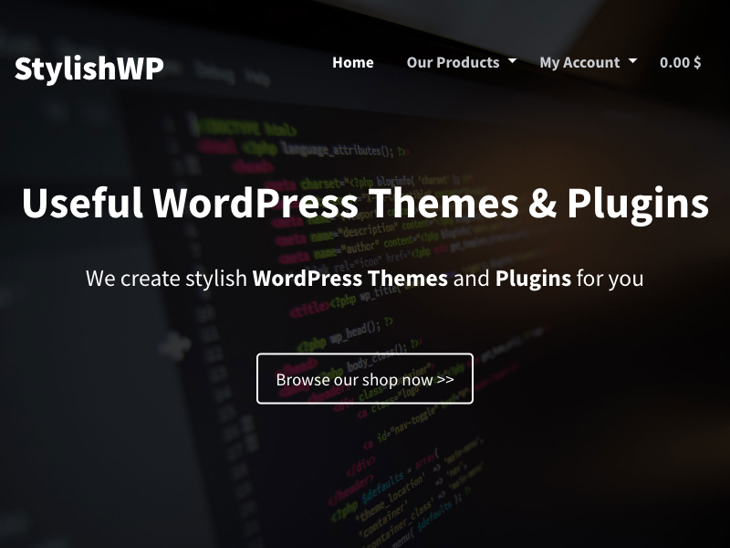Expand the Our Products dropdown arrow

[512, 61]
